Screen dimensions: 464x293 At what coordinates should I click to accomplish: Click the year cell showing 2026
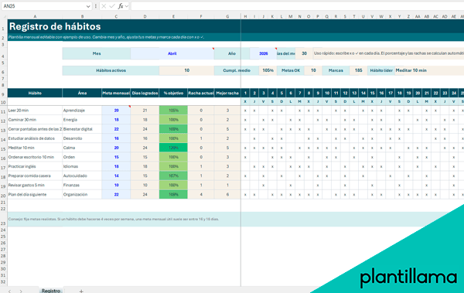[264, 53]
